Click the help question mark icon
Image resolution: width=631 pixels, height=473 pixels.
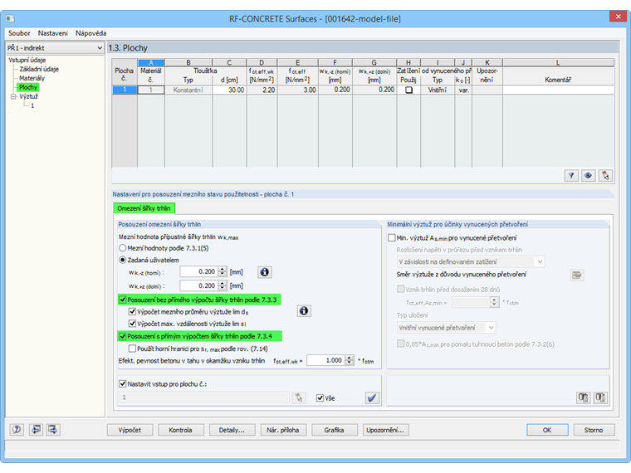[x=17, y=430]
